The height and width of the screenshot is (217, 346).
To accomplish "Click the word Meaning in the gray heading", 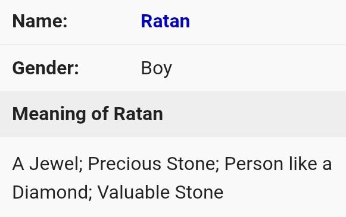I will click(49, 115).
